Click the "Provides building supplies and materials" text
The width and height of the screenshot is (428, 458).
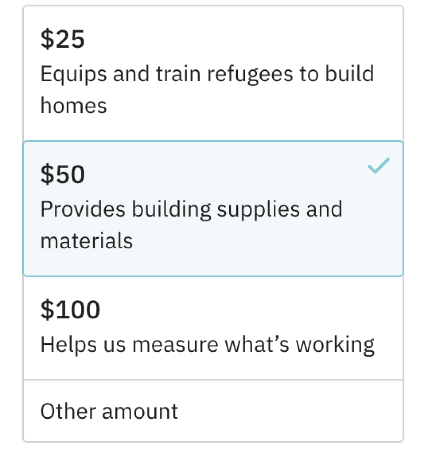[x=191, y=224]
